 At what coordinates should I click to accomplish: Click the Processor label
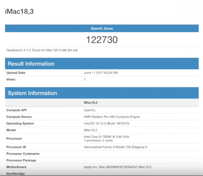(14, 139)
